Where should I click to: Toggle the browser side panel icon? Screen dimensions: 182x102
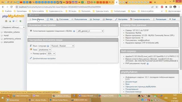[x=170, y=7]
